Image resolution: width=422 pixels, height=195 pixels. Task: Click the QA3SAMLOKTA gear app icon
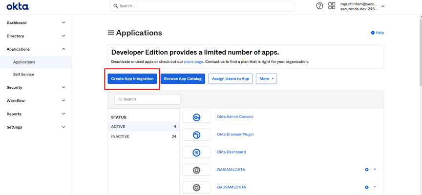coord(196,188)
